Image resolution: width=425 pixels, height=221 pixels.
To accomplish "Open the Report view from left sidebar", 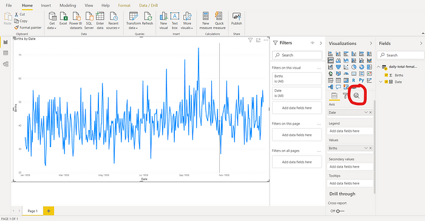I will 5,42.
